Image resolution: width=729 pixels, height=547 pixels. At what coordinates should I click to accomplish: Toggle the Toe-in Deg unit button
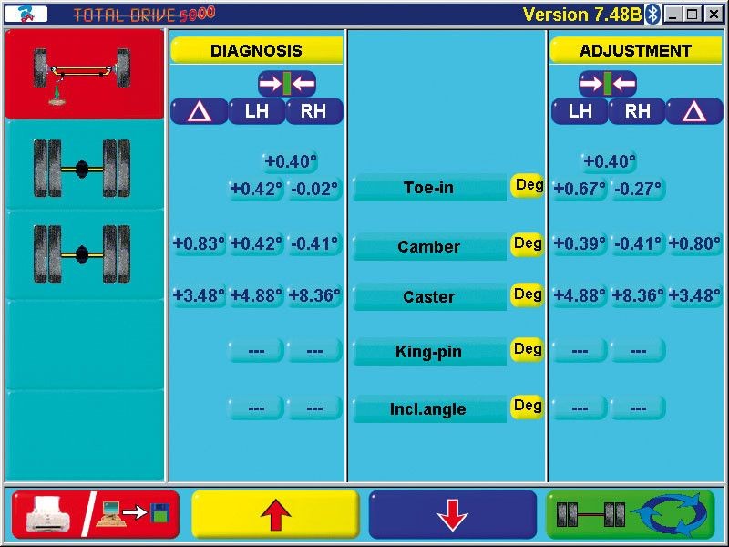click(528, 185)
